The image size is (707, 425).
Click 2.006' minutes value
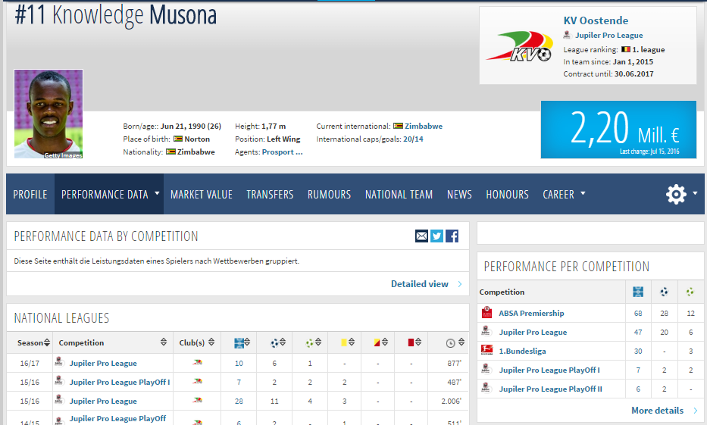pos(452,401)
